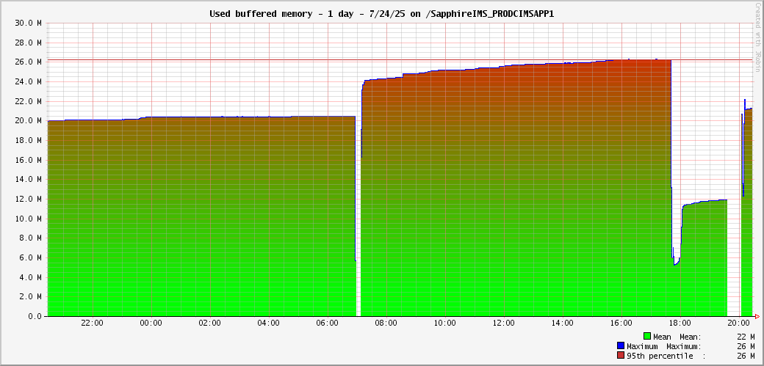Click the 12:00 time axis label
The height and width of the screenshot is (366, 764).
503,323
